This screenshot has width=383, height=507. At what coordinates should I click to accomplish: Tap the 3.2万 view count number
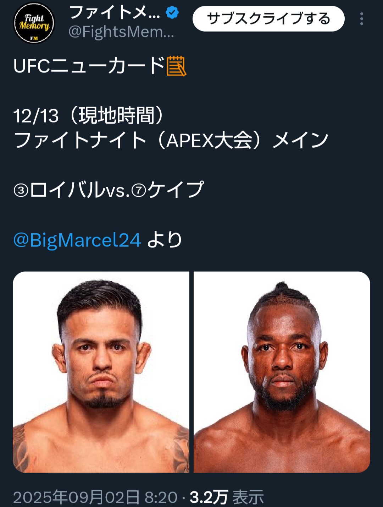209,497
